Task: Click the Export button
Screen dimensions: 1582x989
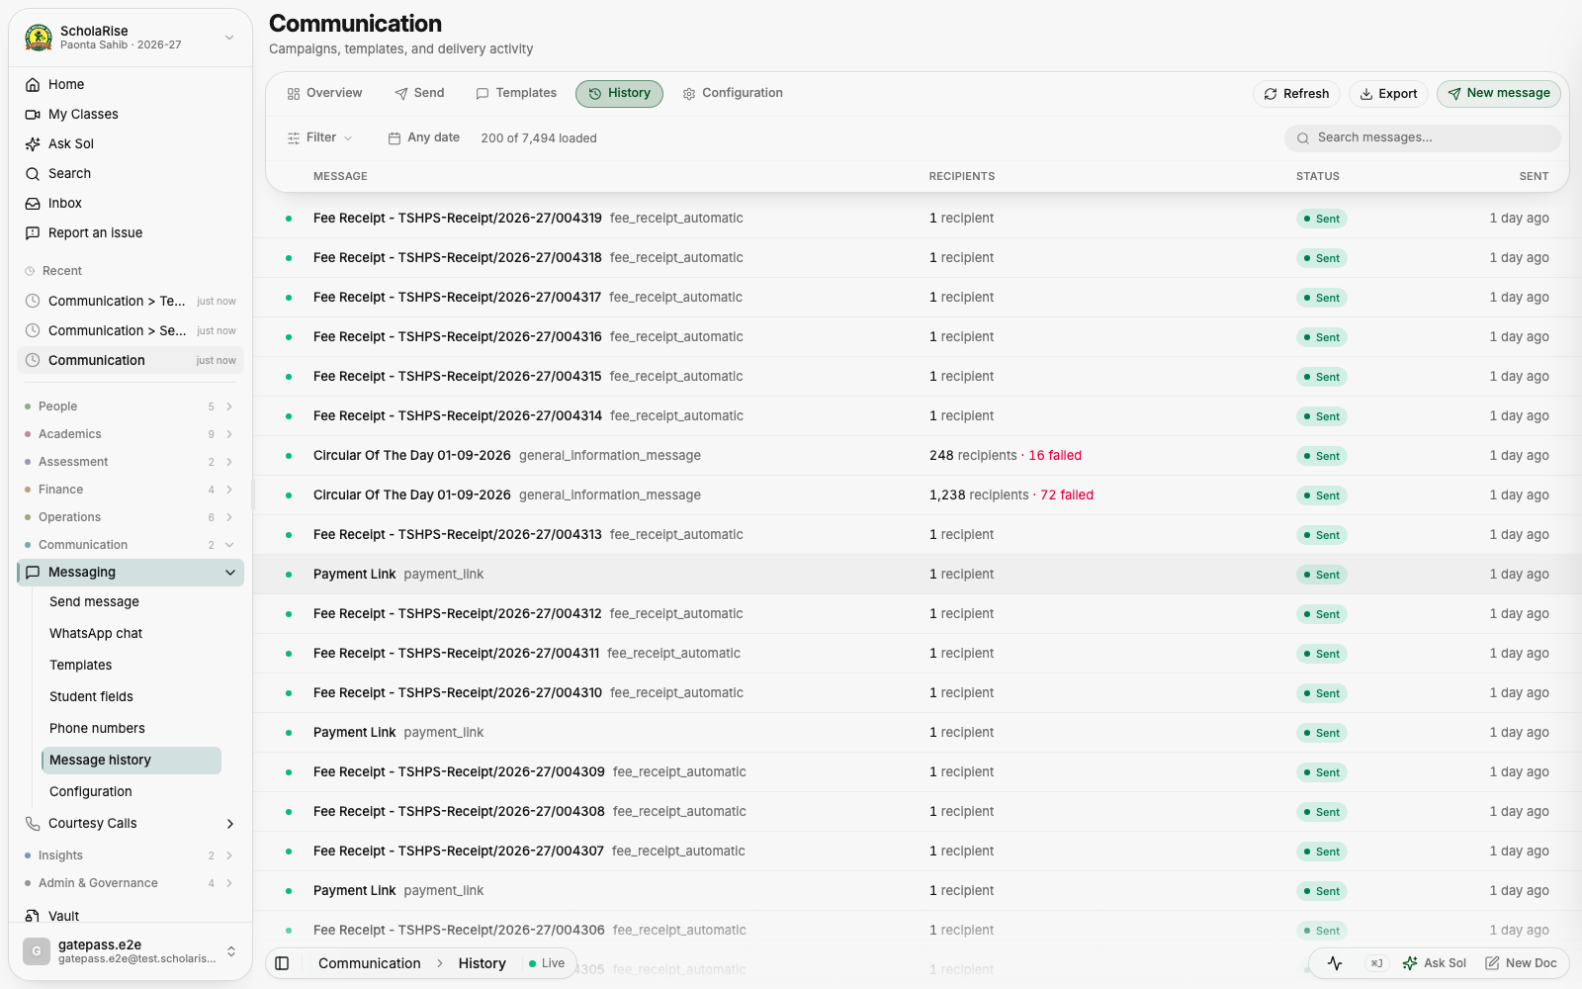Action: coord(1388,94)
